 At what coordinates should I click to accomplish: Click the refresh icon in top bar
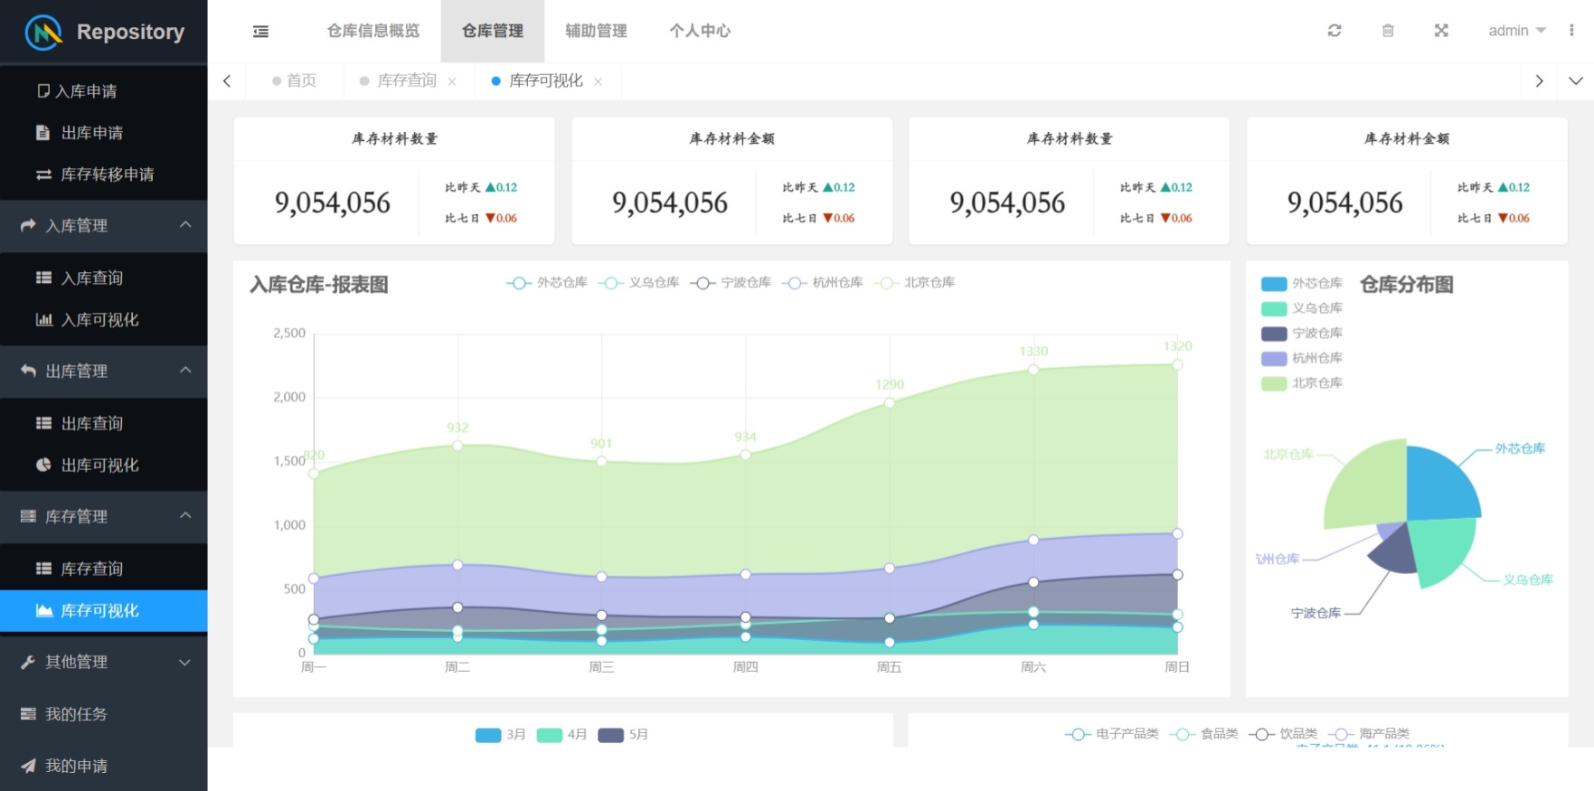[x=1335, y=31]
